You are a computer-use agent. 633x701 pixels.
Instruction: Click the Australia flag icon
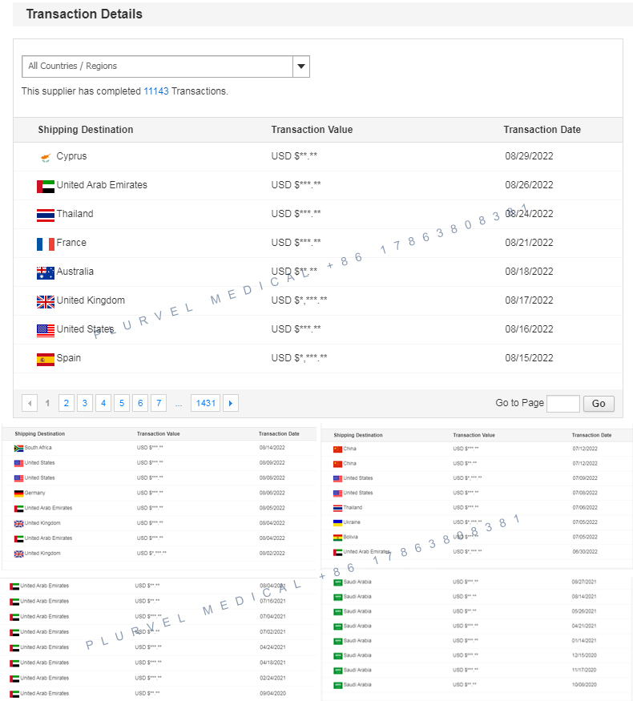pos(46,273)
